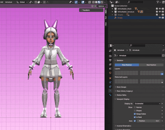Toggle X-ray view in viewport header

pyautogui.click(x=90, y=2)
